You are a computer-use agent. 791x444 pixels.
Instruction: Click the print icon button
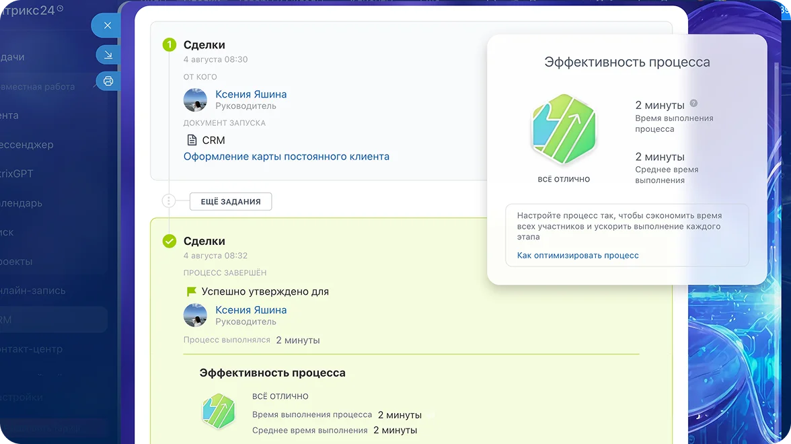(108, 81)
